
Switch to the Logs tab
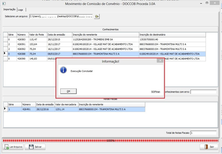[21, 10]
